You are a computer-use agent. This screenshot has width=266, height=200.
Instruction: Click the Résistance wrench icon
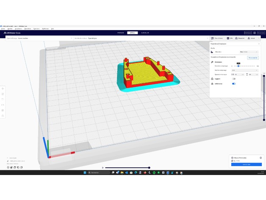(212, 62)
